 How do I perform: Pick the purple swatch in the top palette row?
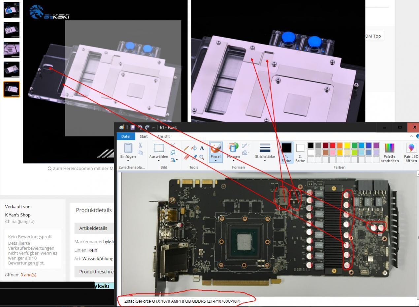pos(376,145)
